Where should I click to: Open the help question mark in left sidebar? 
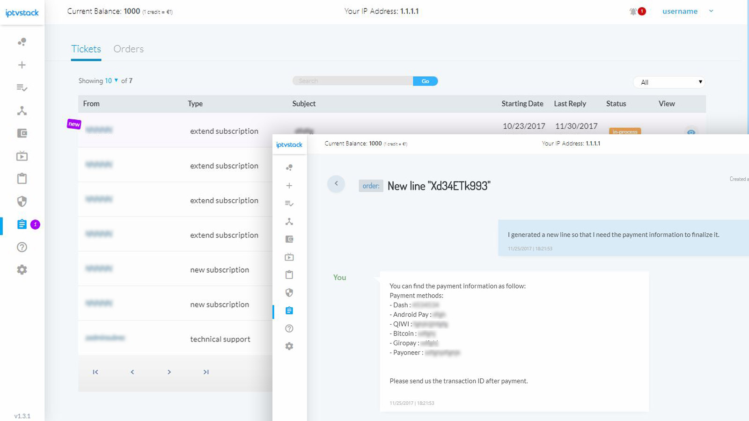click(22, 247)
